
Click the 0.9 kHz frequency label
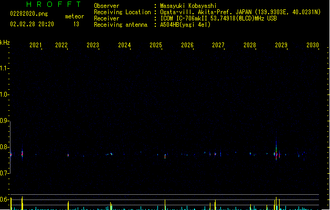(x=4, y=121)
